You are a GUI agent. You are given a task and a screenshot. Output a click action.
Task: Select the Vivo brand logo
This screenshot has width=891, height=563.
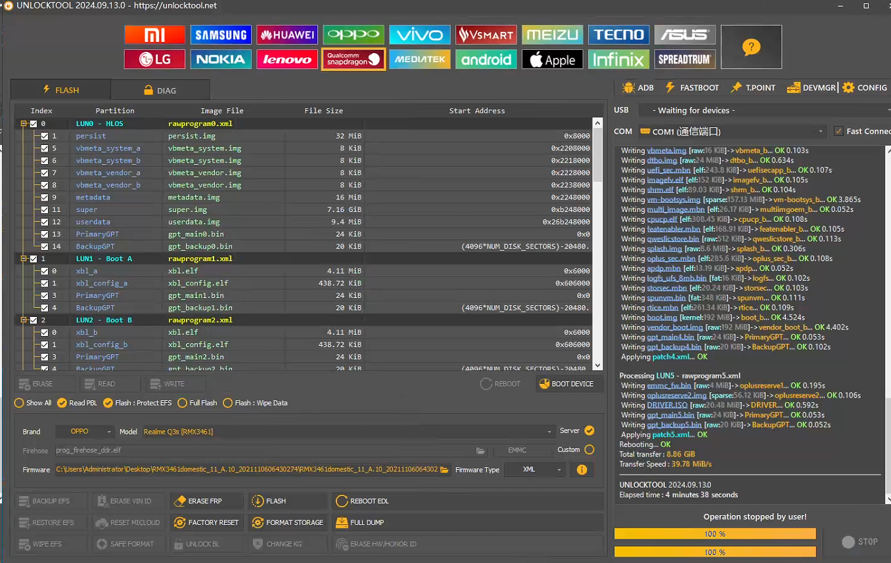pyautogui.click(x=420, y=35)
